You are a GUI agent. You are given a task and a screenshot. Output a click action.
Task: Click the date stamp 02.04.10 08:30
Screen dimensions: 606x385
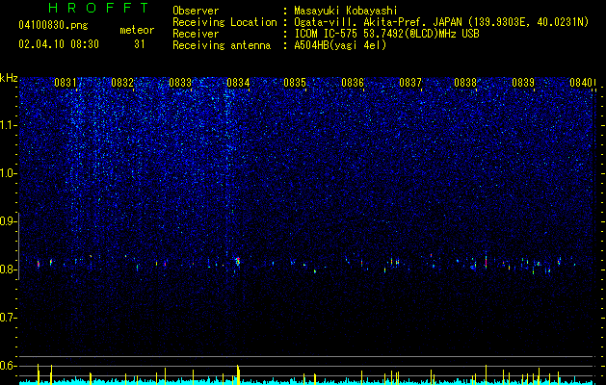(x=59, y=44)
